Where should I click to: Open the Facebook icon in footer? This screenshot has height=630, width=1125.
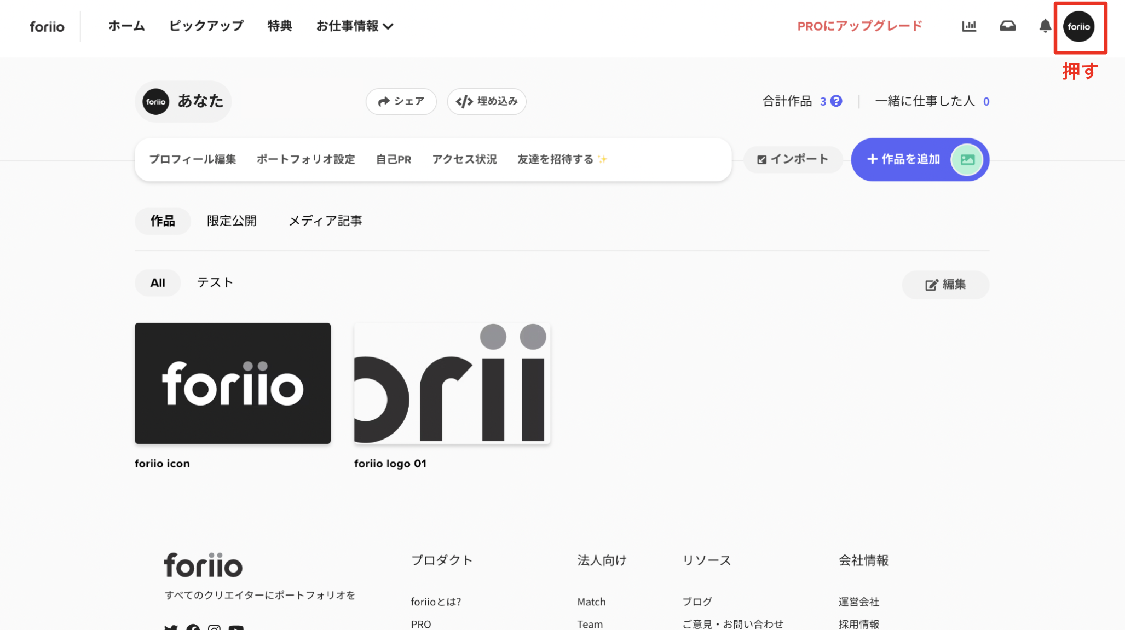click(x=193, y=627)
